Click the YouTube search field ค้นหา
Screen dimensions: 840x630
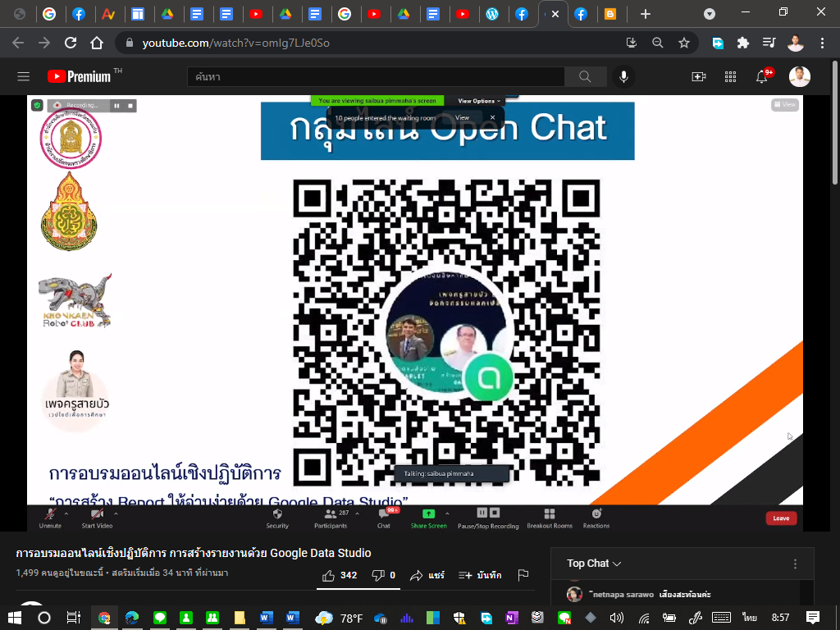376,76
